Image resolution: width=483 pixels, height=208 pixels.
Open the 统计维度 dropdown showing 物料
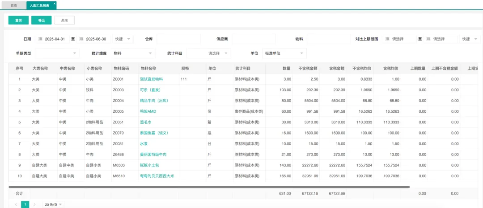click(x=133, y=53)
